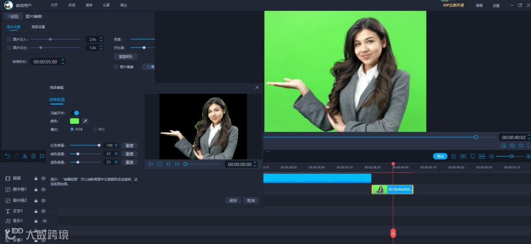Enter fullscreen preview mode
The height and width of the screenshot is (244, 531).
(x=529, y=146)
